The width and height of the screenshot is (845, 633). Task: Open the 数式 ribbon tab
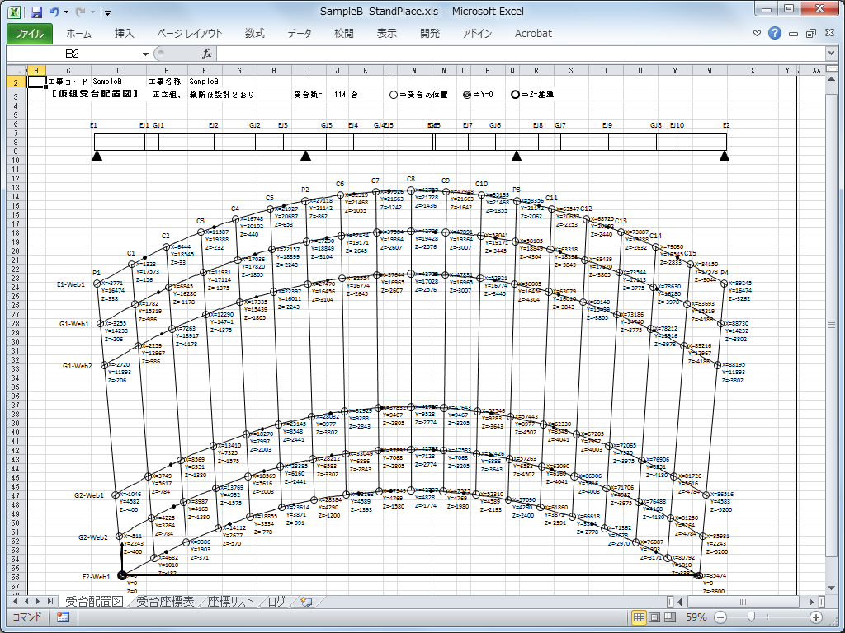point(254,34)
